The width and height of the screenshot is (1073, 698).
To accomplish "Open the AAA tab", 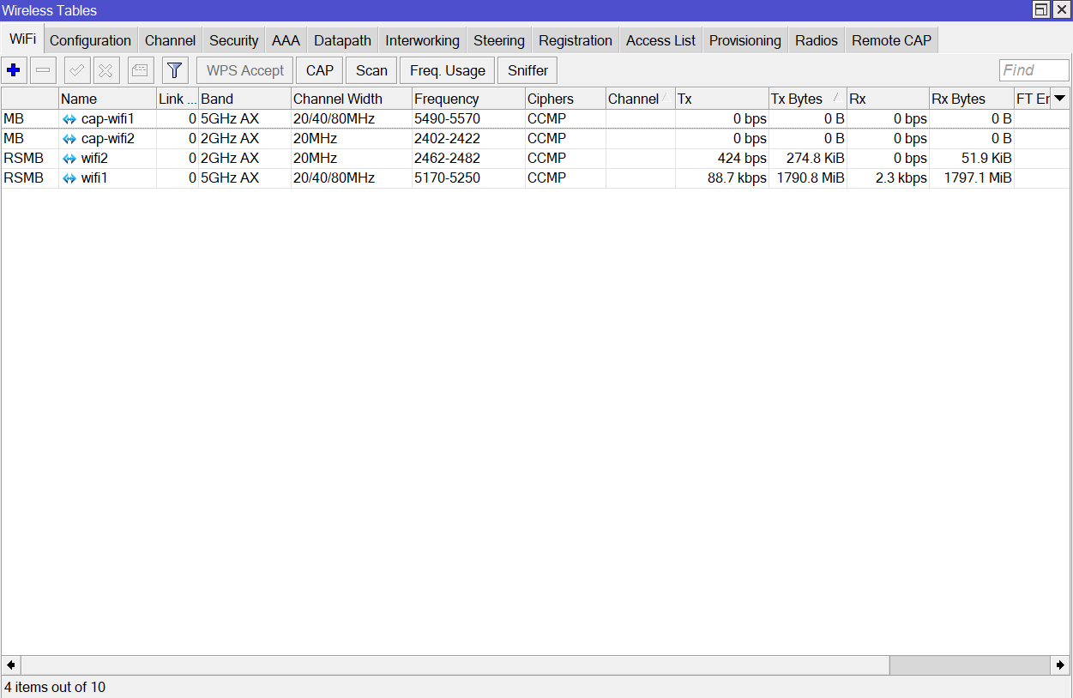I will coord(286,40).
